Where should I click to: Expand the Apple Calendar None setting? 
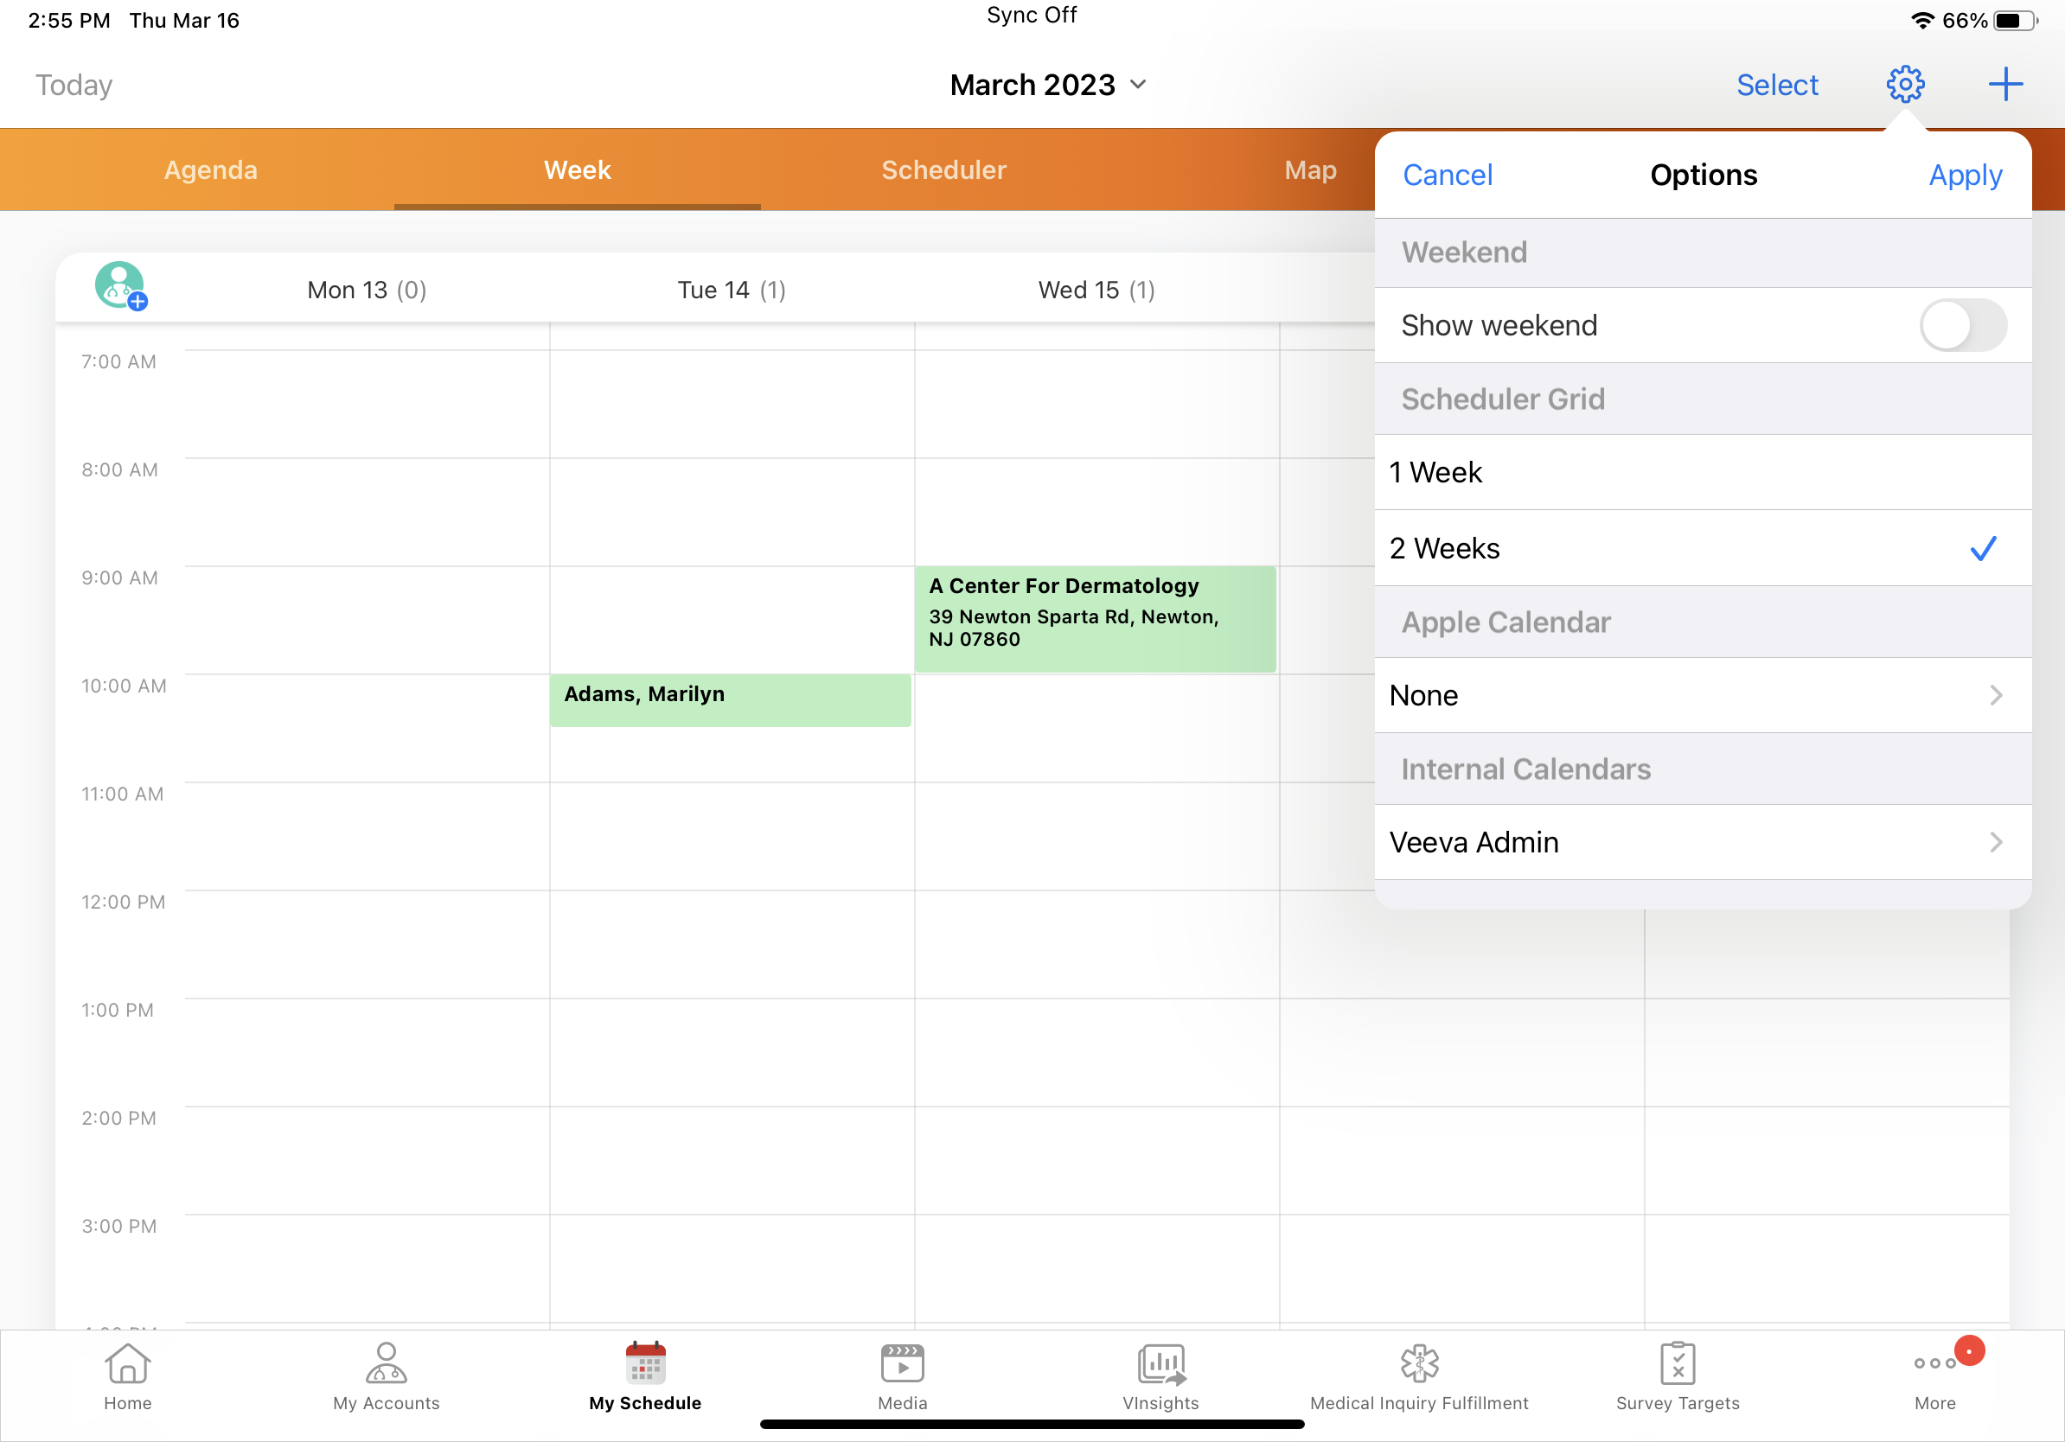(x=1703, y=695)
